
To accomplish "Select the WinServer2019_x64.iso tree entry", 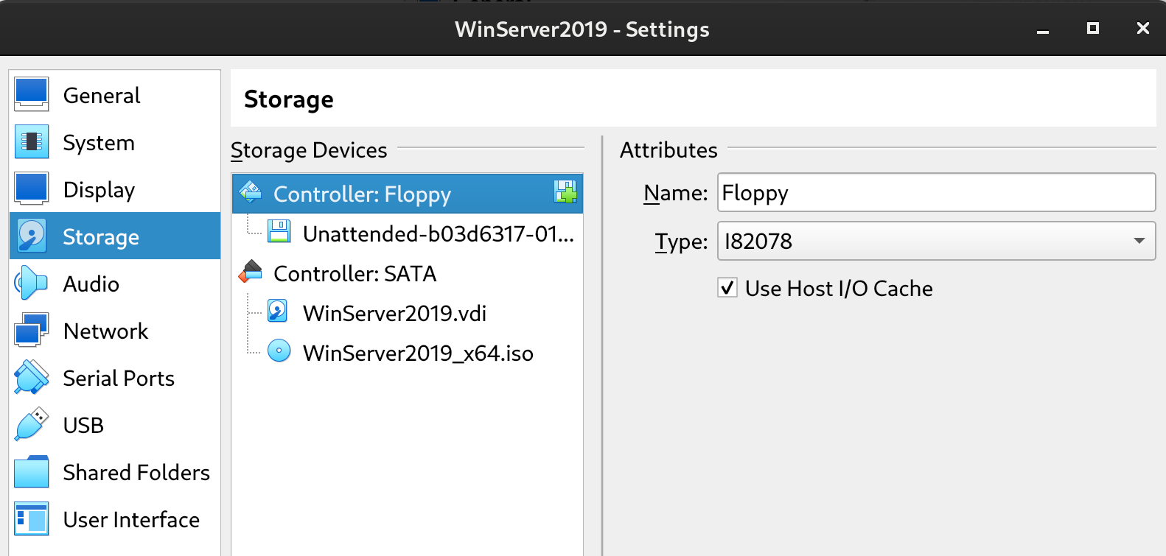I will click(418, 353).
